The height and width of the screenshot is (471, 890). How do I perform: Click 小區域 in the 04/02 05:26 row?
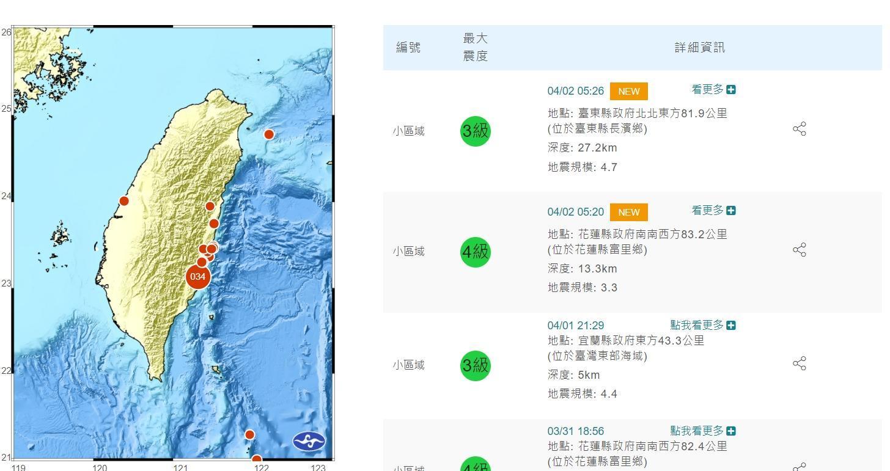pos(408,131)
